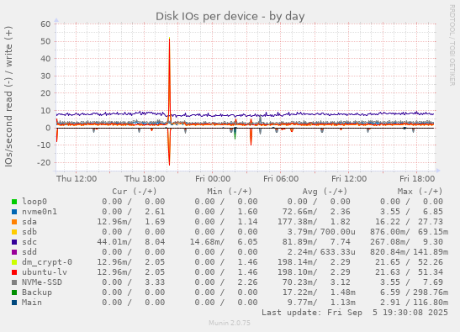This screenshot has width=460, height=332.
Task: Select the Backup legend label
Action: point(37,292)
